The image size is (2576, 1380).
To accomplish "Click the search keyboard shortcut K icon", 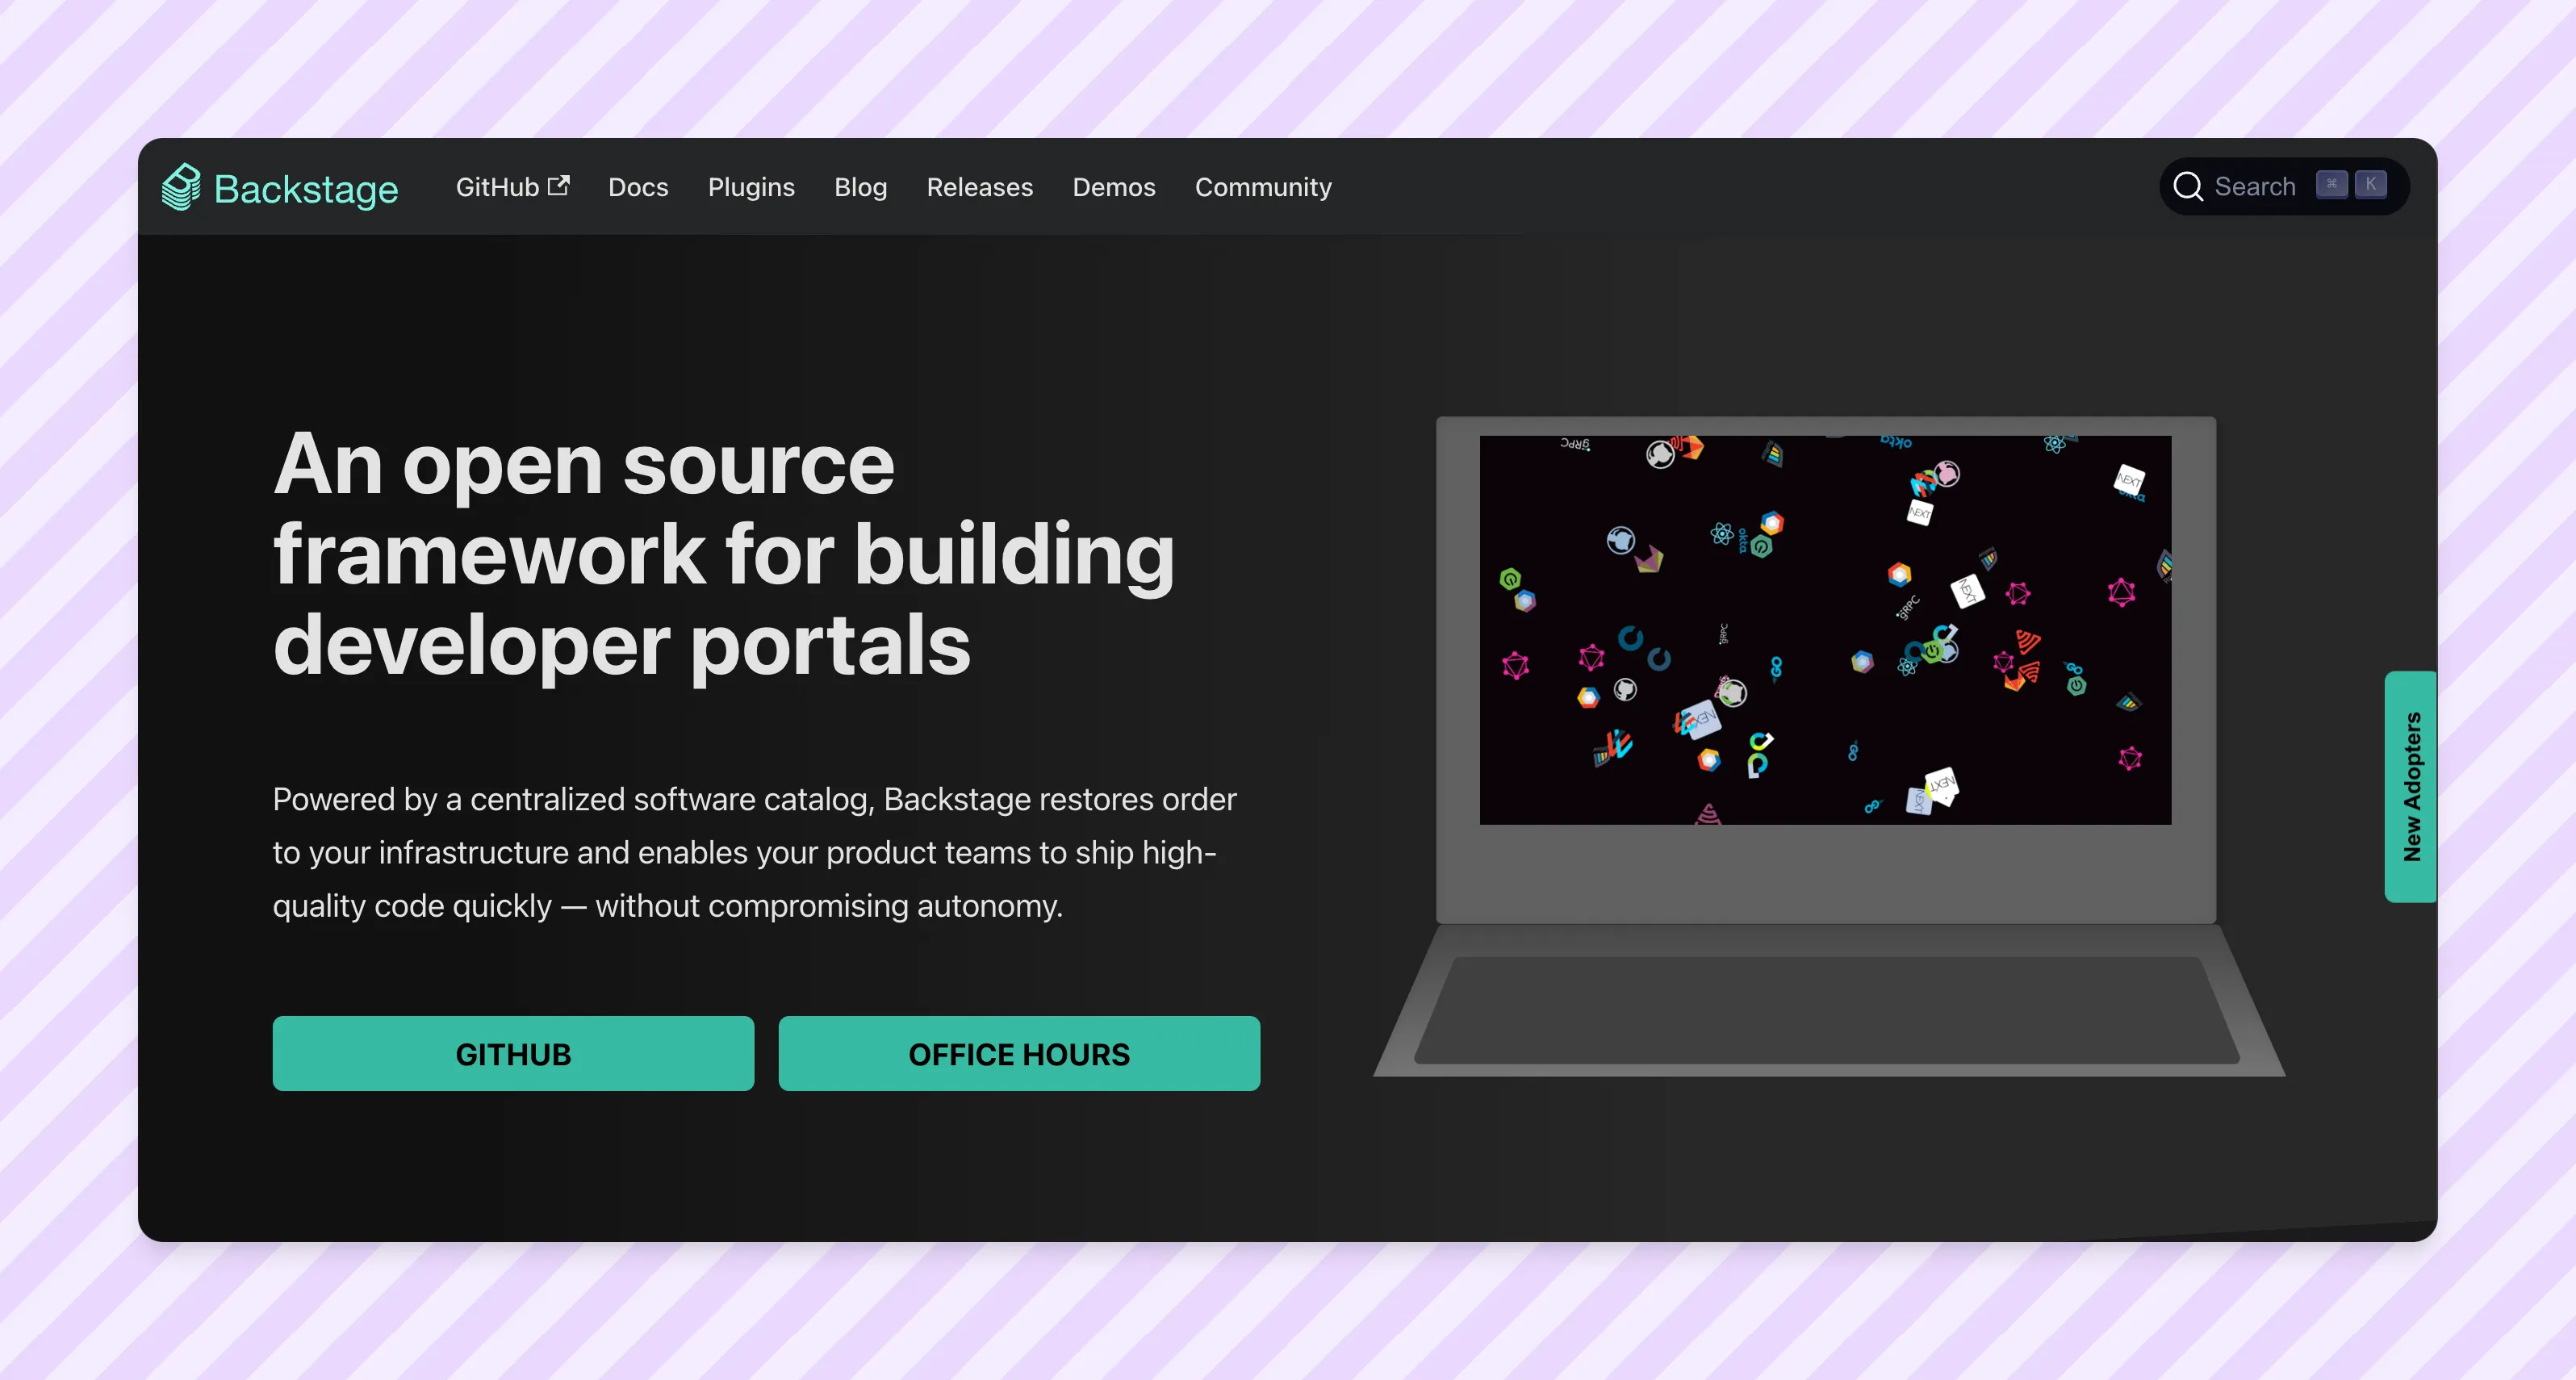I will (x=2370, y=186).
